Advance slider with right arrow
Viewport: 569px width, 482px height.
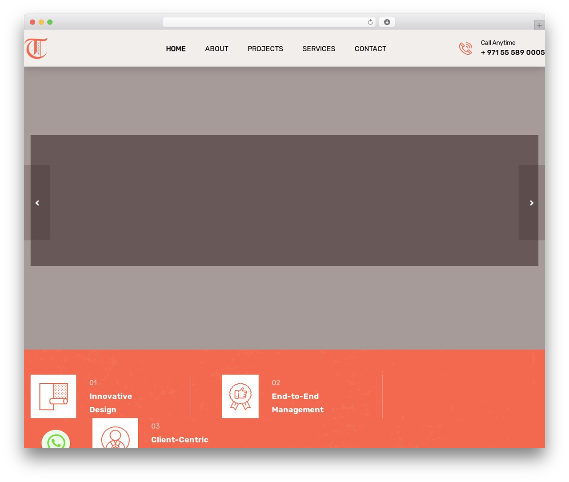coord(532,203)
